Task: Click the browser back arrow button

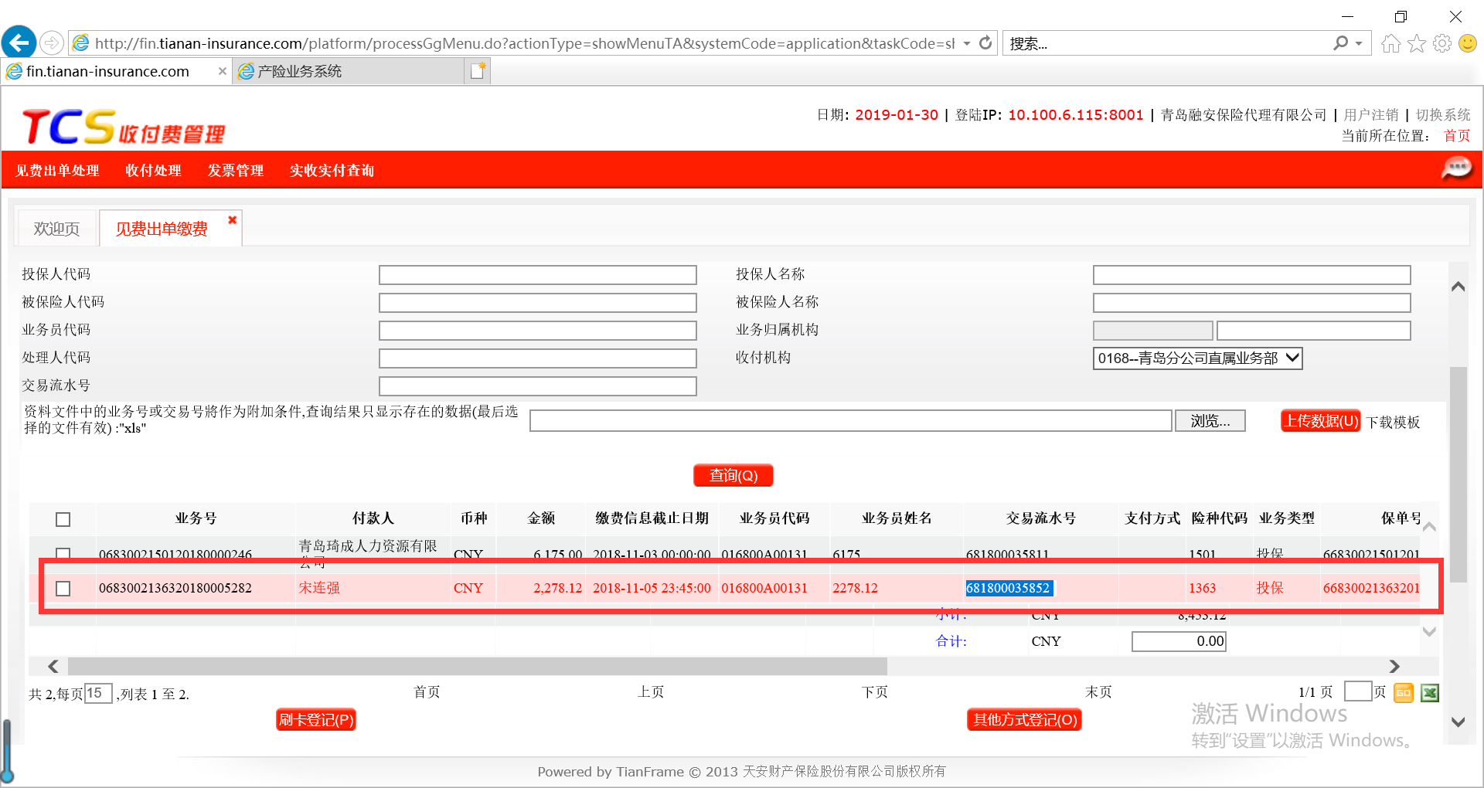Action: click(x=19, y=42)
